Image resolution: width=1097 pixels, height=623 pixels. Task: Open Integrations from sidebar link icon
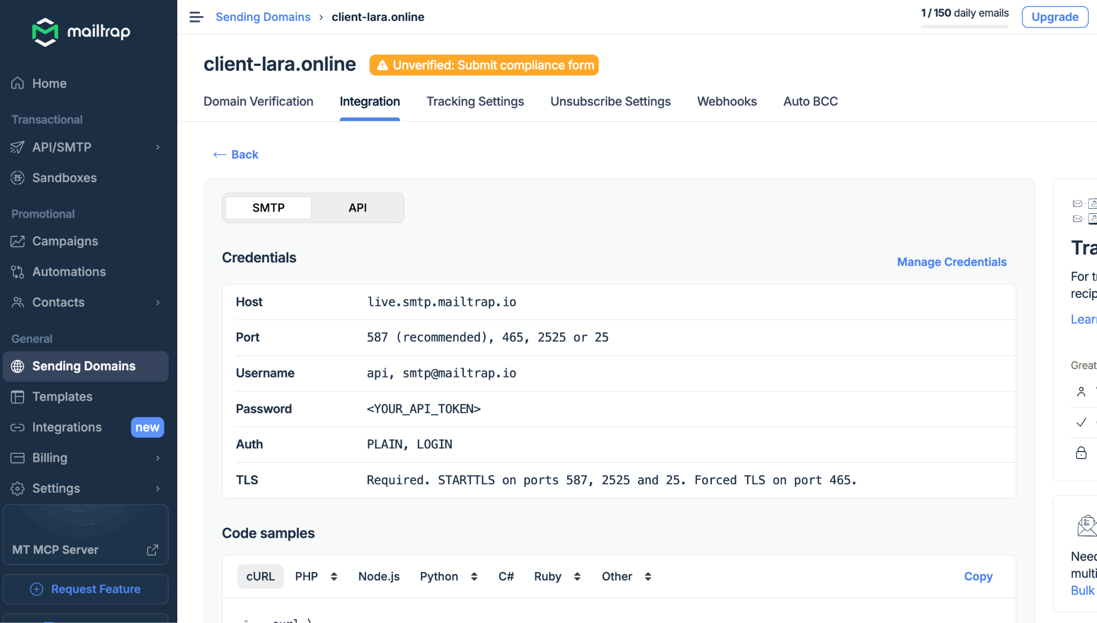click(x=18, y=427)
